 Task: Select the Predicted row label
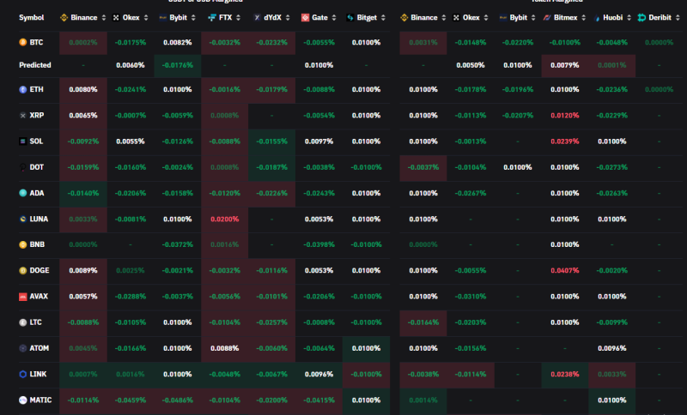35,65
